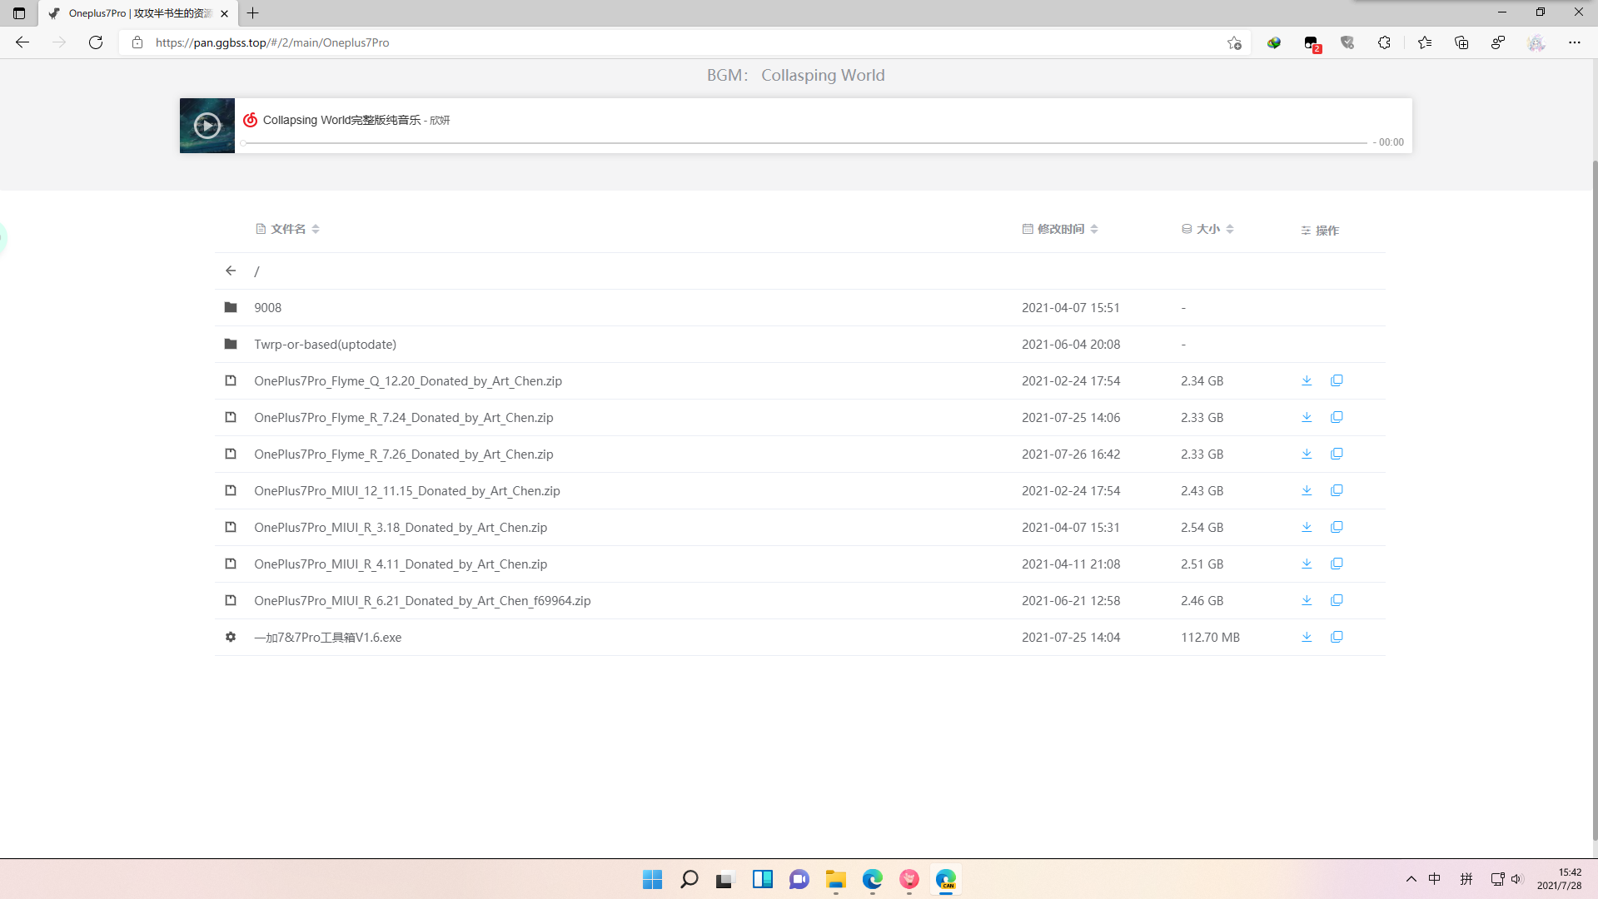Download OnePlus7Pro_MIUI_12_11.15 zip file
Viewport: 1598px width, 899px height.
click(x=1307, y=490)
